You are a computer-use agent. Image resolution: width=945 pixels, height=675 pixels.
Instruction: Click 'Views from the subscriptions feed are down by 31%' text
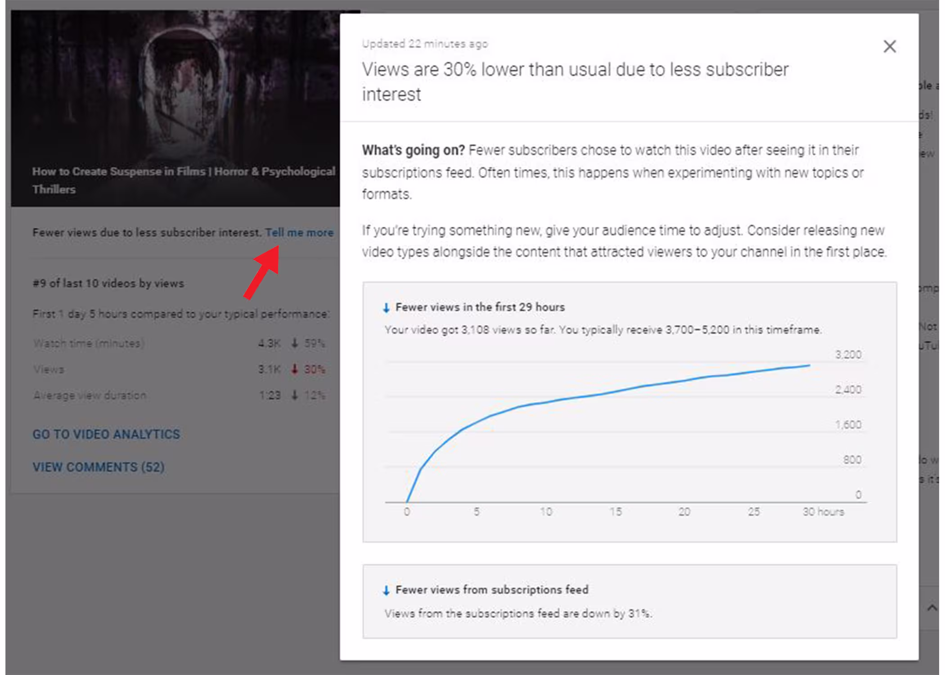point(518,614)
